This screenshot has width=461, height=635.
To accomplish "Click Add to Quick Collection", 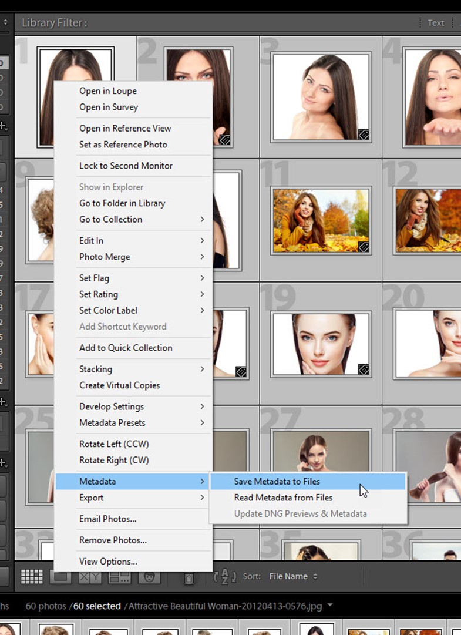I will (x=126, y=348).
